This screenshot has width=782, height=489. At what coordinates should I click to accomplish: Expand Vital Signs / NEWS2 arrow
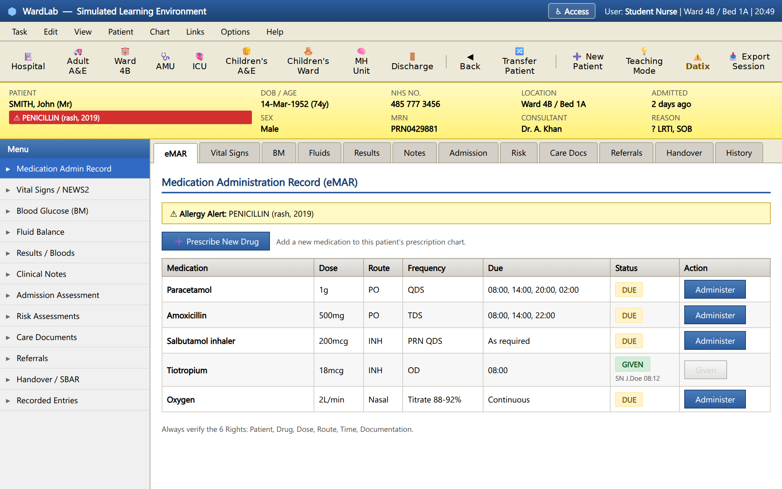coord(8,190)
